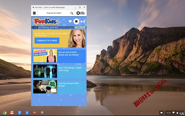185x116 pixels.
Task: Click the DOWNLOAD button
Action: (80, 27)
